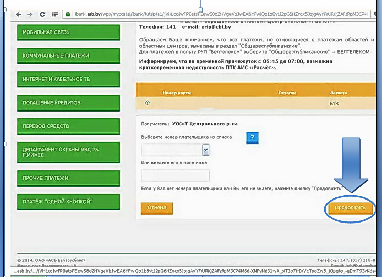This screenshot has height=277, width=382.
Task: Open the Мобильная связь menu section
Action: pyautogui.click(x=69, y=32)
